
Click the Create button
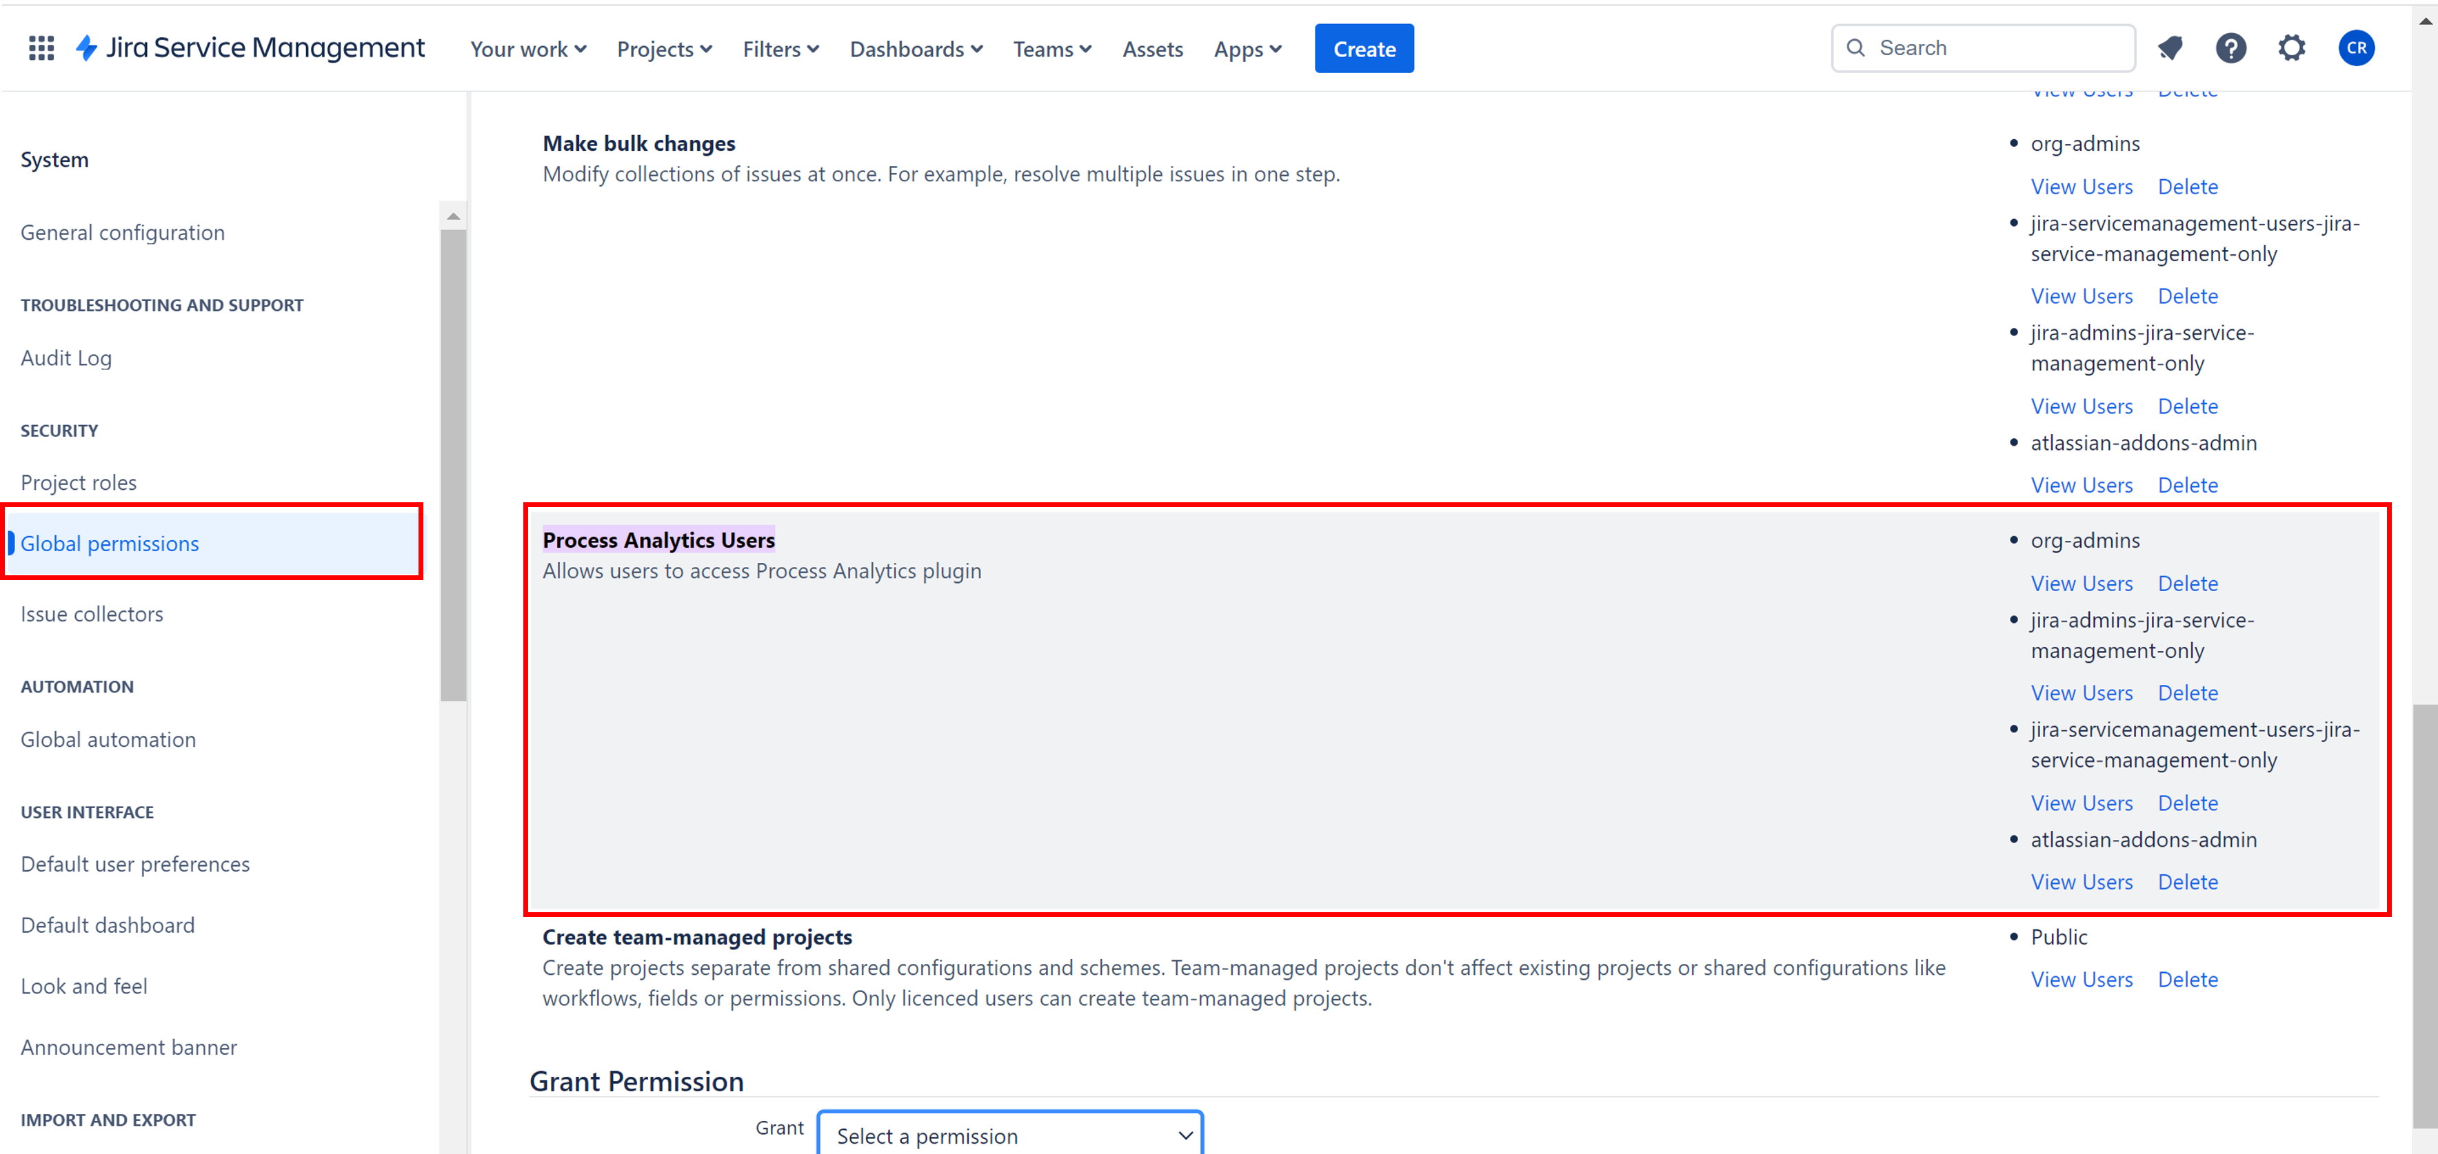pos(1364,49)
